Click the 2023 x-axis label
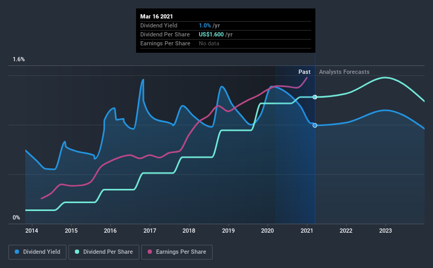The image size is (433, 268). click(x=386, y=231)
